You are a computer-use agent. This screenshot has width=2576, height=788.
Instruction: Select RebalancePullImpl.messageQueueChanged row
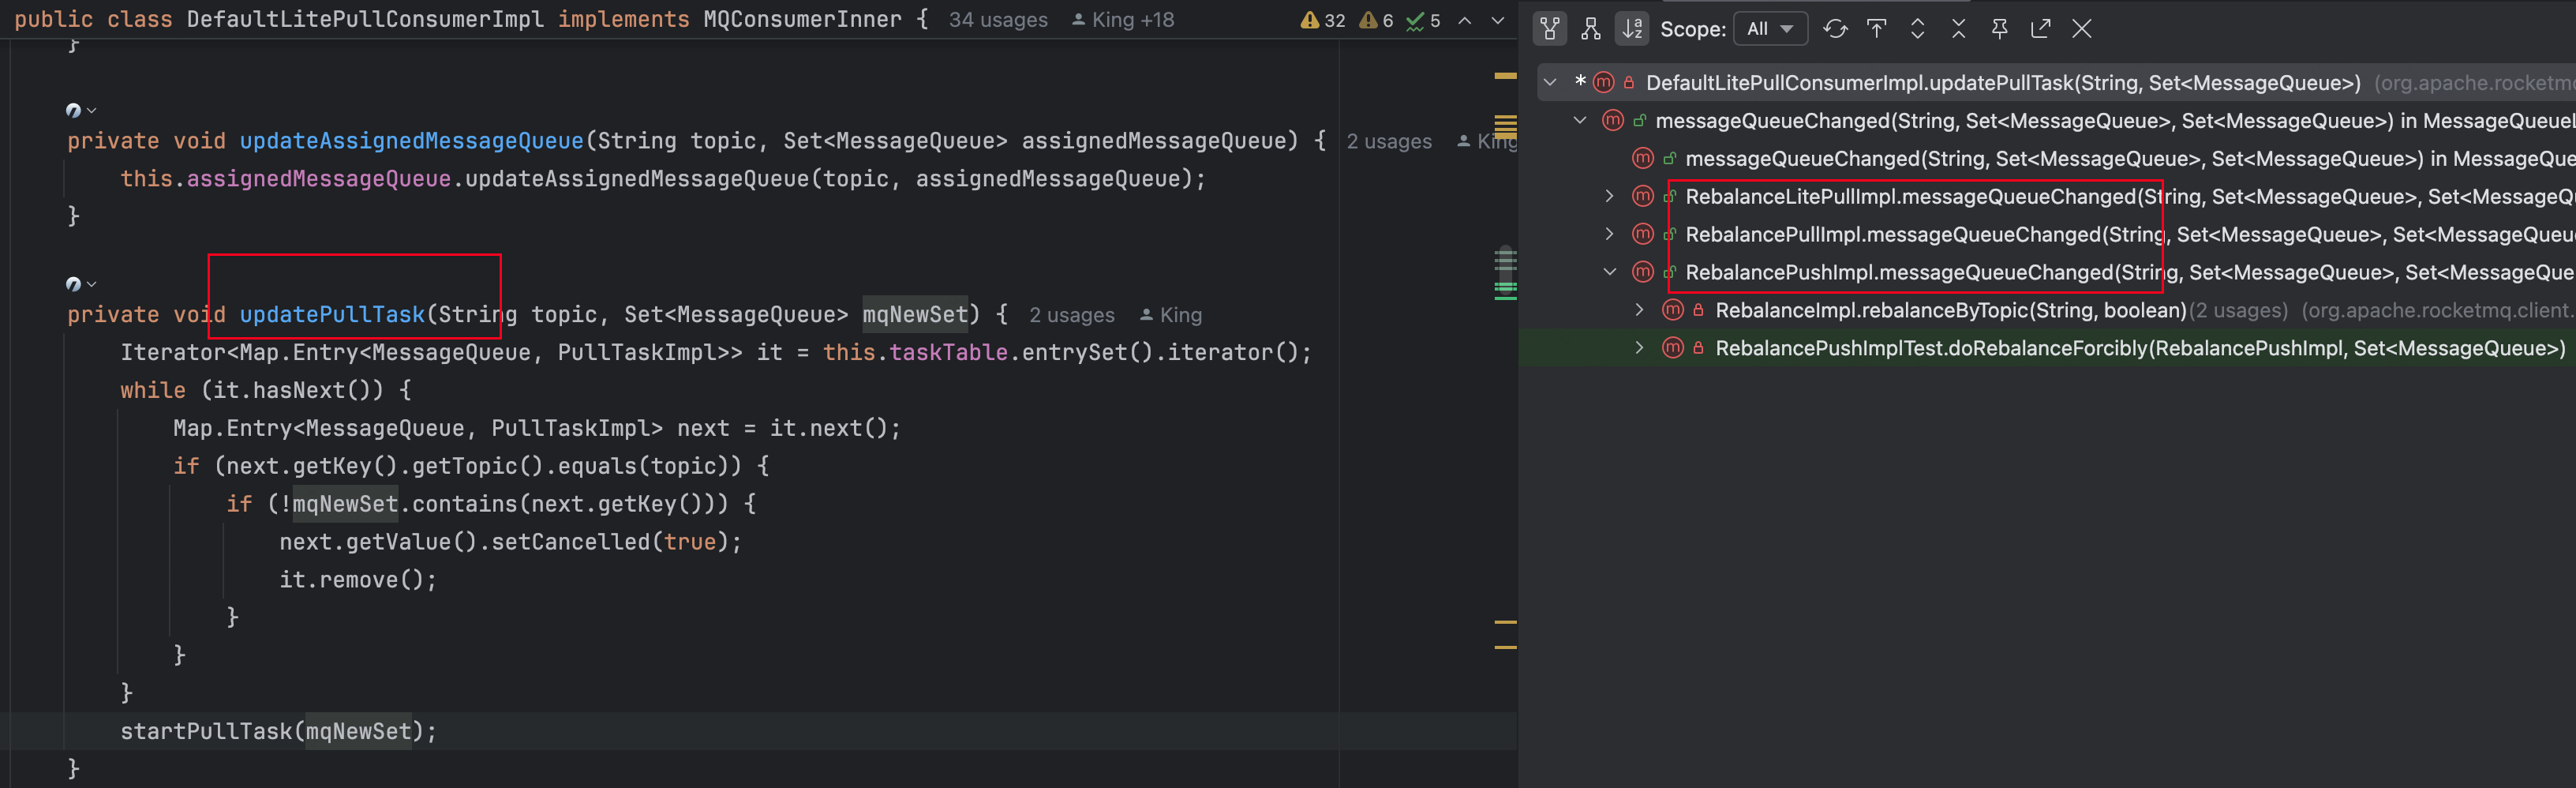tap(2047, 235)
